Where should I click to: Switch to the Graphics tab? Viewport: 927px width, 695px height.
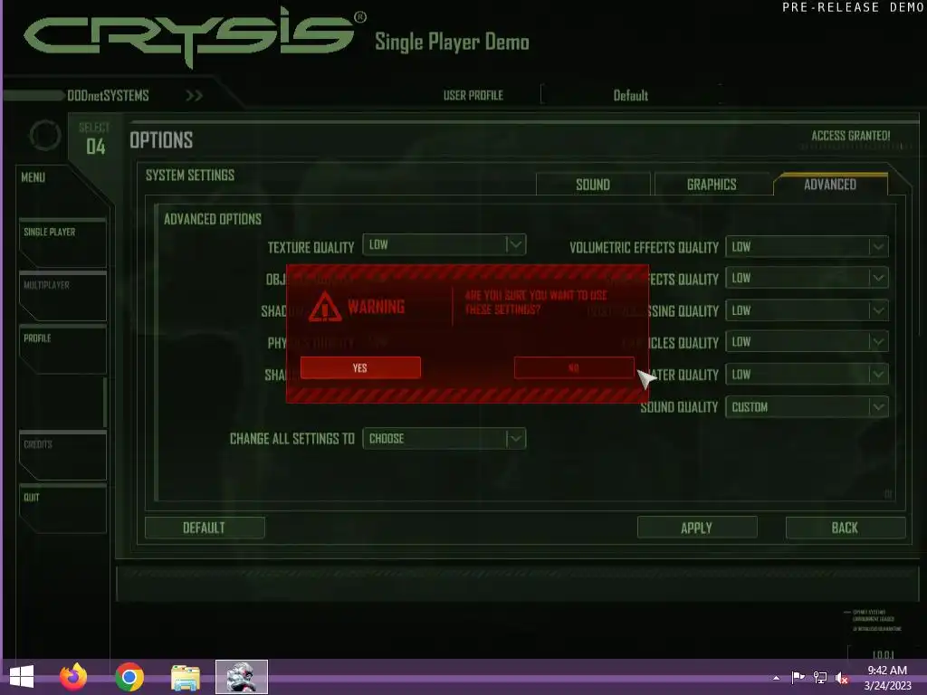pos(712,185)
